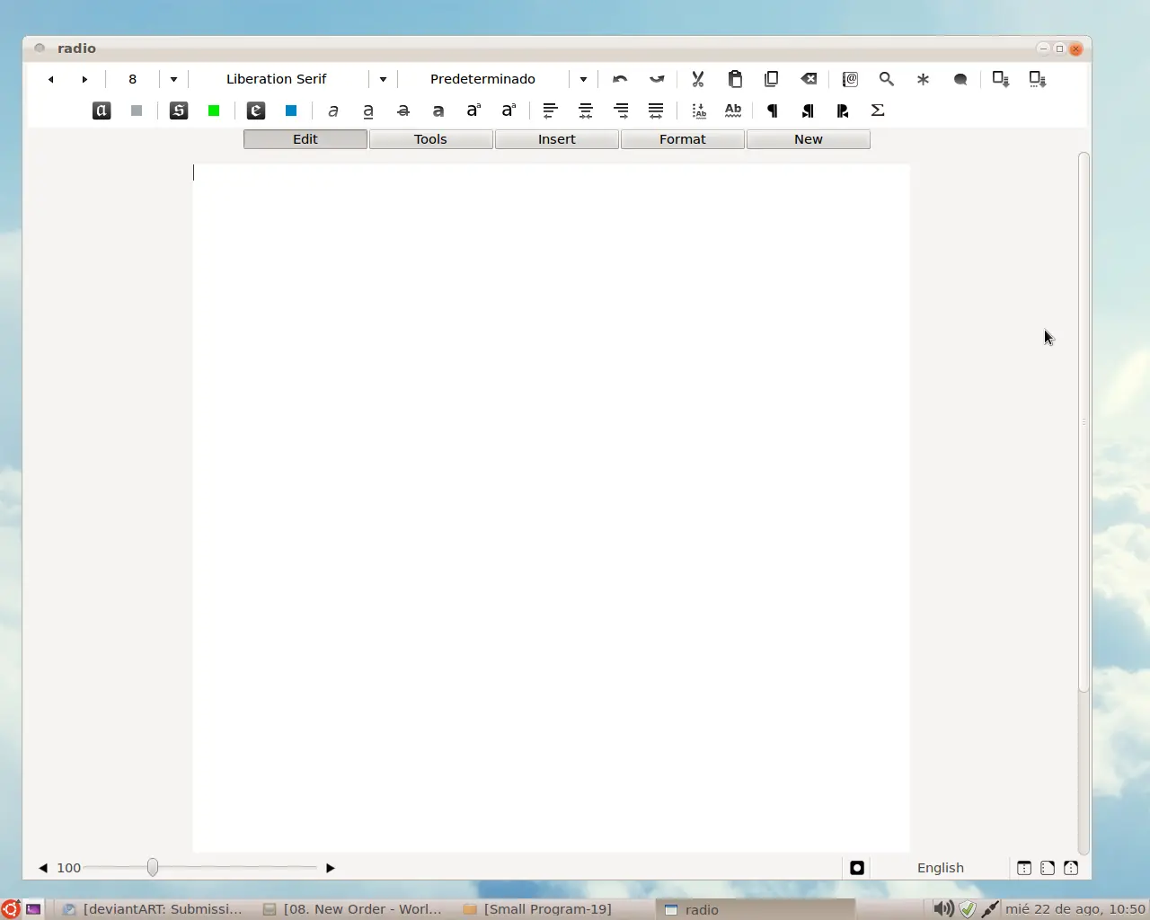Click the last frame-with-arrow toolbar icon
1150x920 pixels.
[x=1038, y=79]
